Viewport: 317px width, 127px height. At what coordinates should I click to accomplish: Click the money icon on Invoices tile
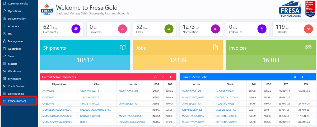click(x=308, y=47)
